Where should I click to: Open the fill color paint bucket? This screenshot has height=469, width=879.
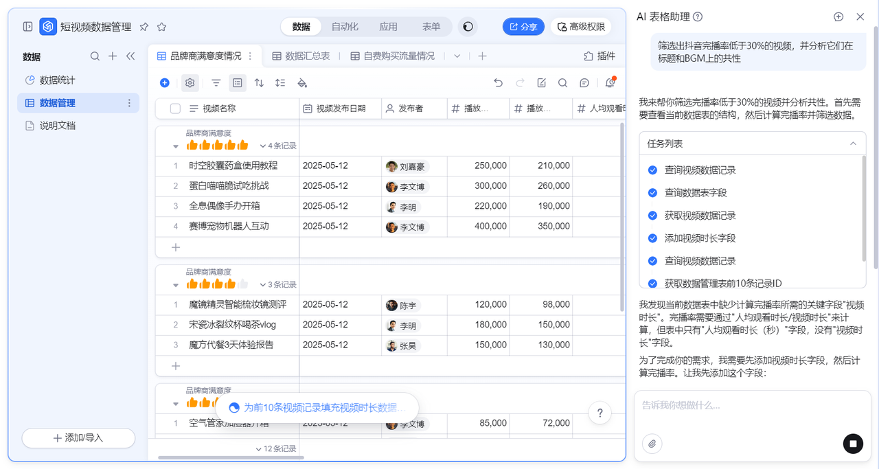point(301,83)
